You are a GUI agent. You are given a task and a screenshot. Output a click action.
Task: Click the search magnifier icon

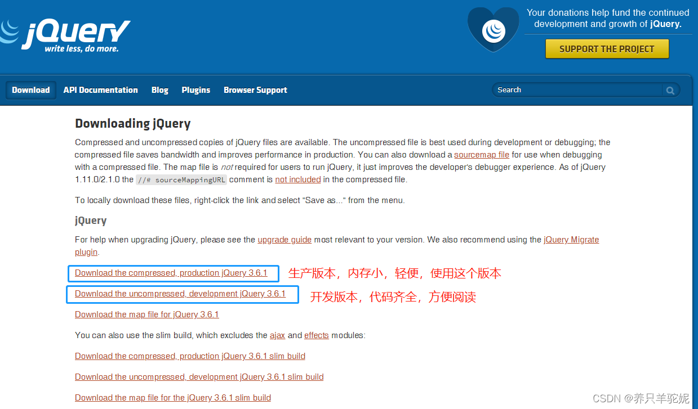(670, 89)
